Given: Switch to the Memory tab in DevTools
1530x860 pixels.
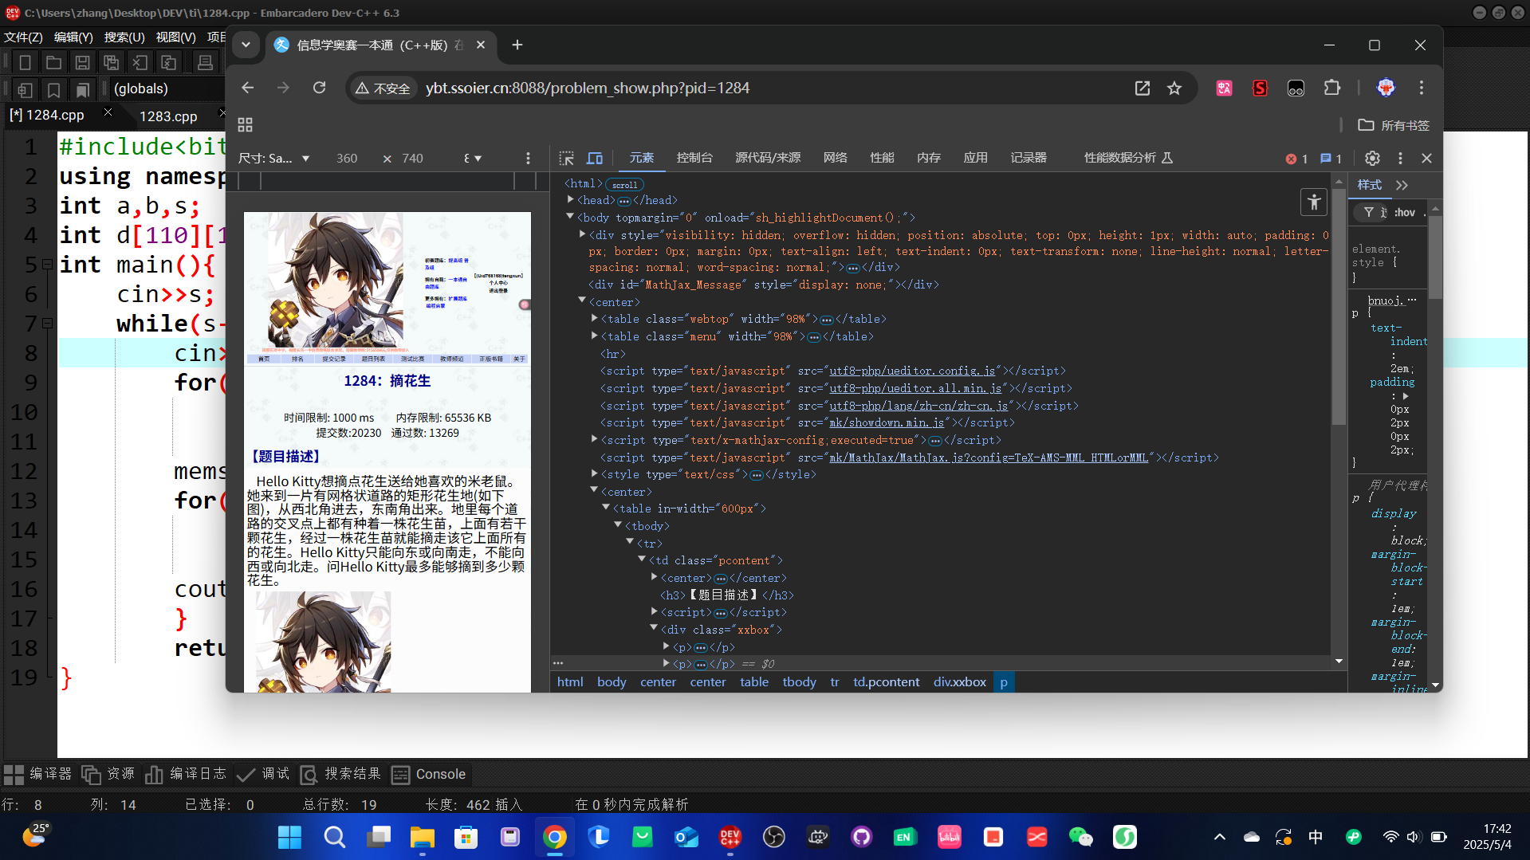Looking at the screenshot, I should tap(929, 158).
